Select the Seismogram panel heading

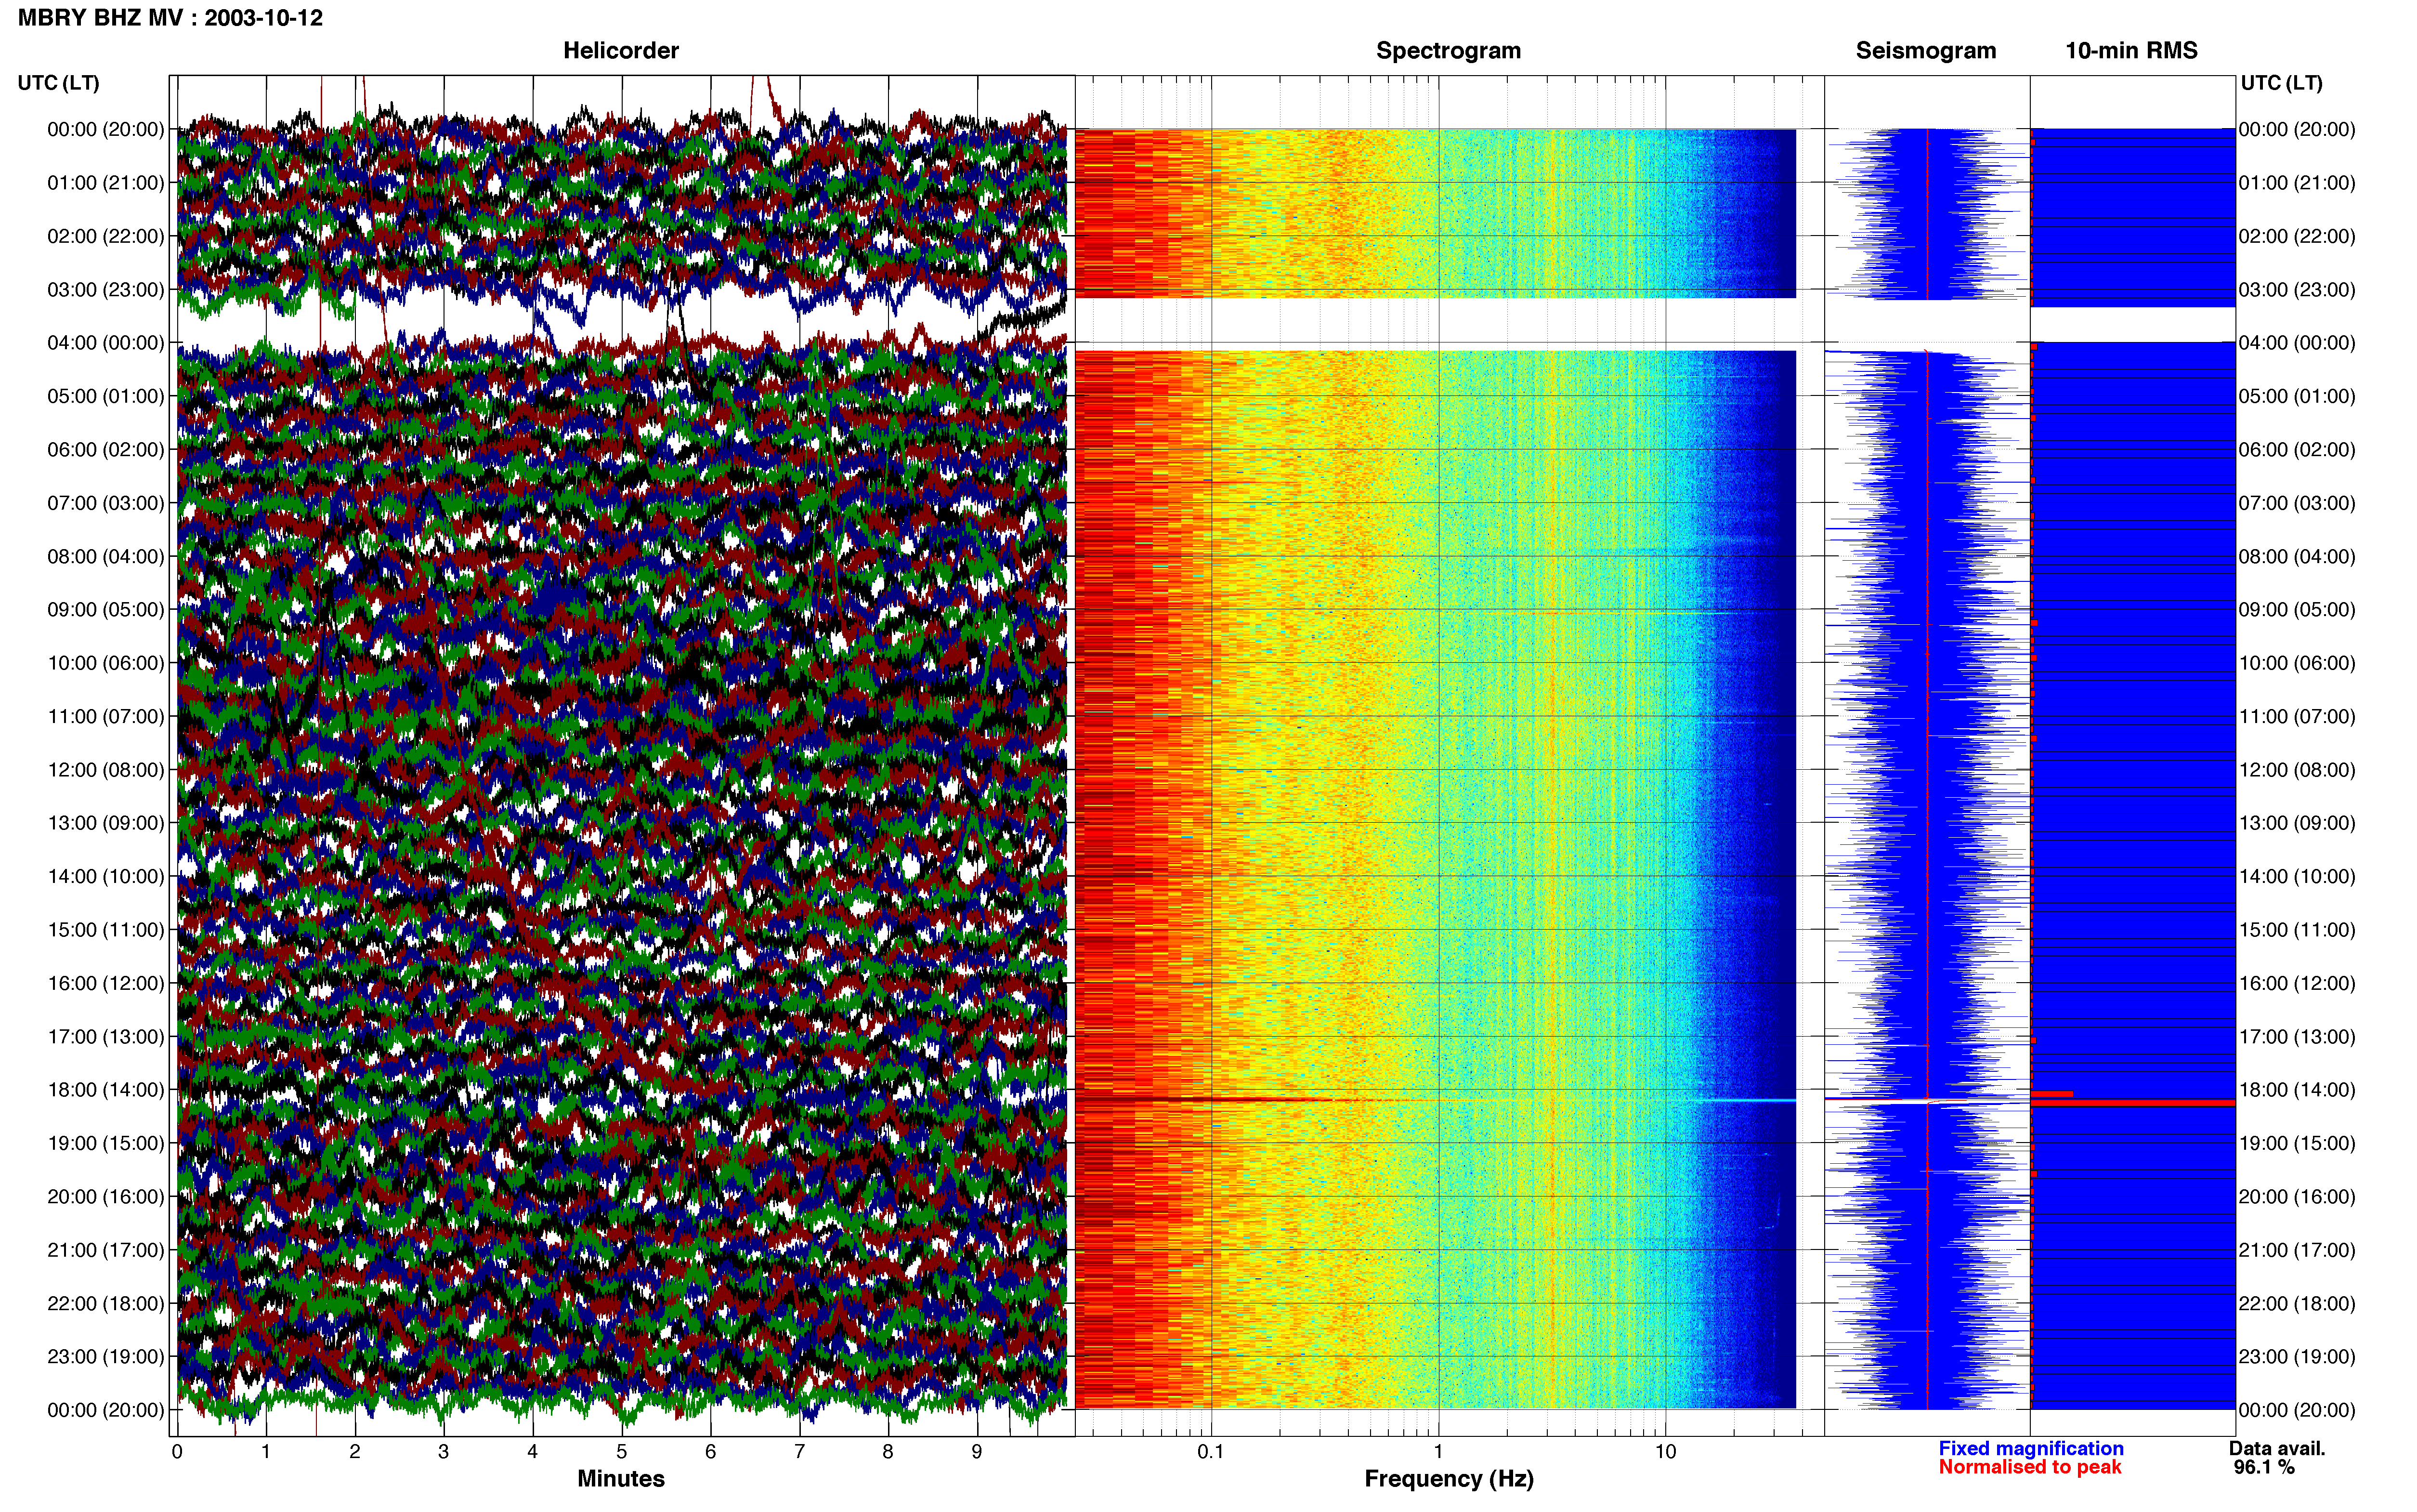tap(1925, 51)
